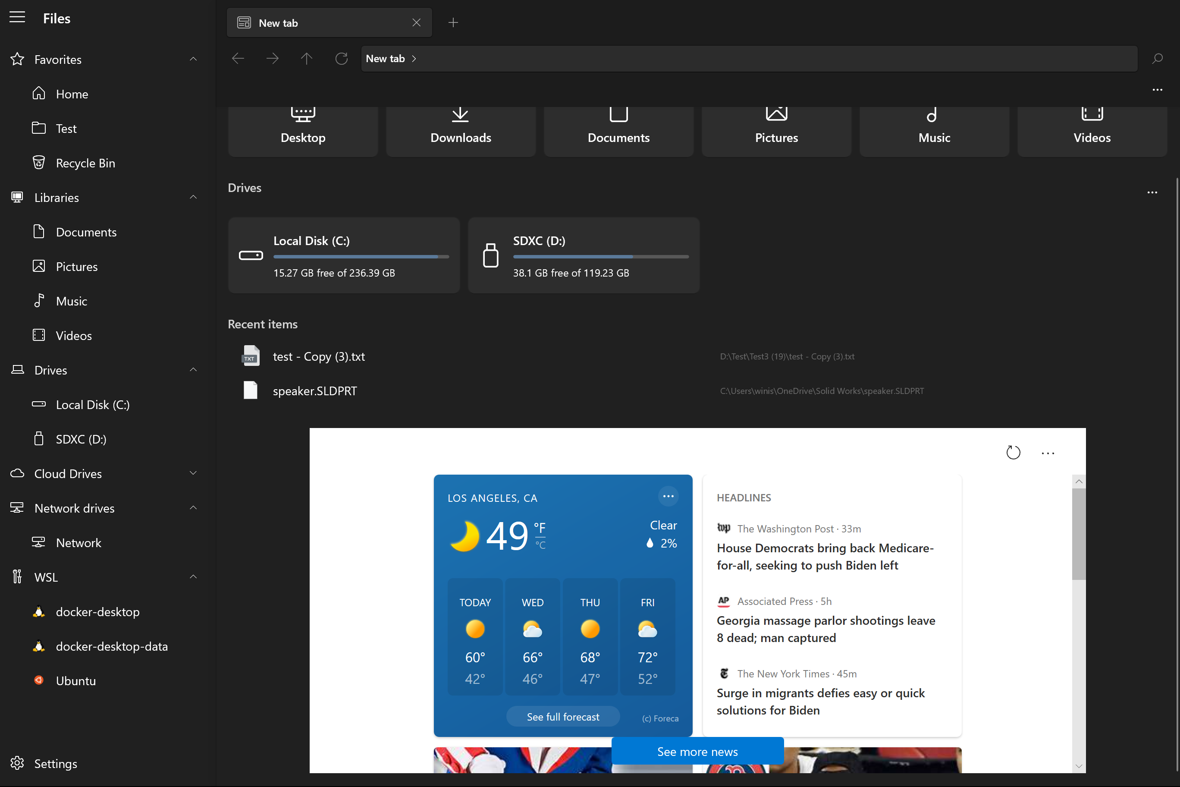Click See more news
1180x787 pixels.
pos(697,751)
